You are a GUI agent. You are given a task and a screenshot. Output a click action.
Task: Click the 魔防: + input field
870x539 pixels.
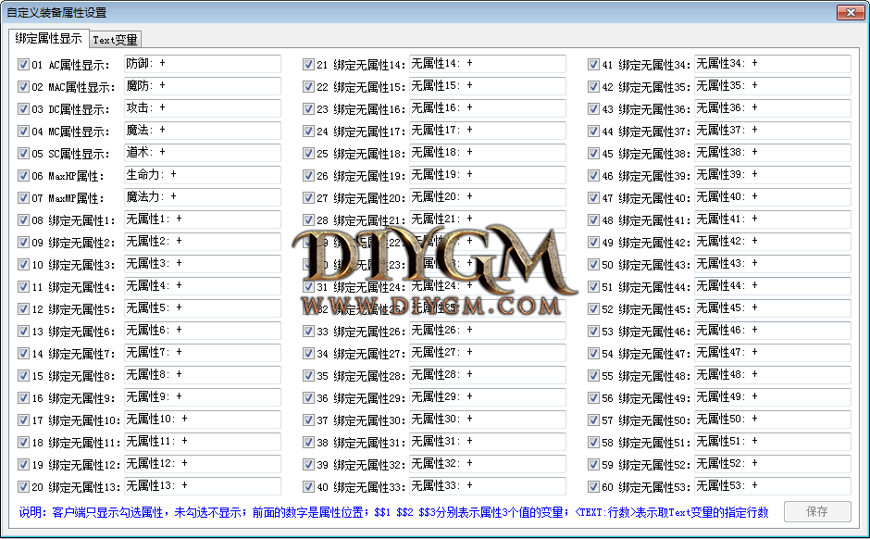coord(203,86)
